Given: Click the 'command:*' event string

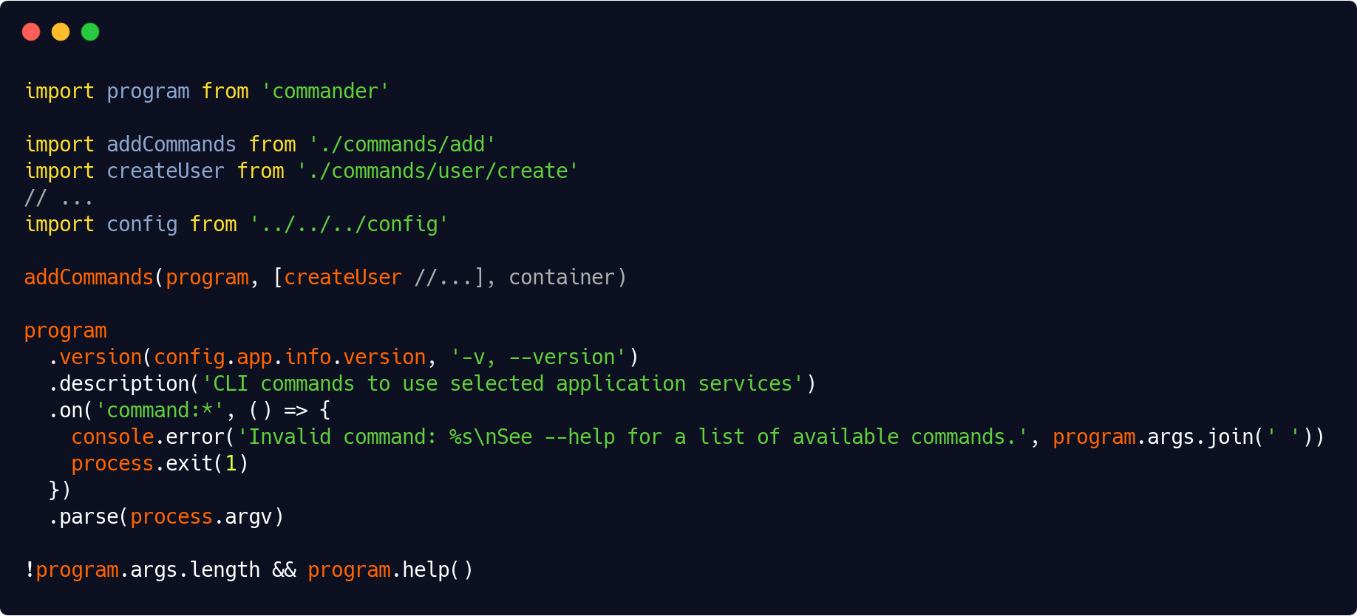Looking at the screenshot, I should coord(160,410).
